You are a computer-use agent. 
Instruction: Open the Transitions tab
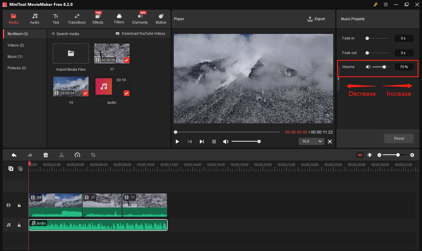pyautogui.click(x=77, y=19)
